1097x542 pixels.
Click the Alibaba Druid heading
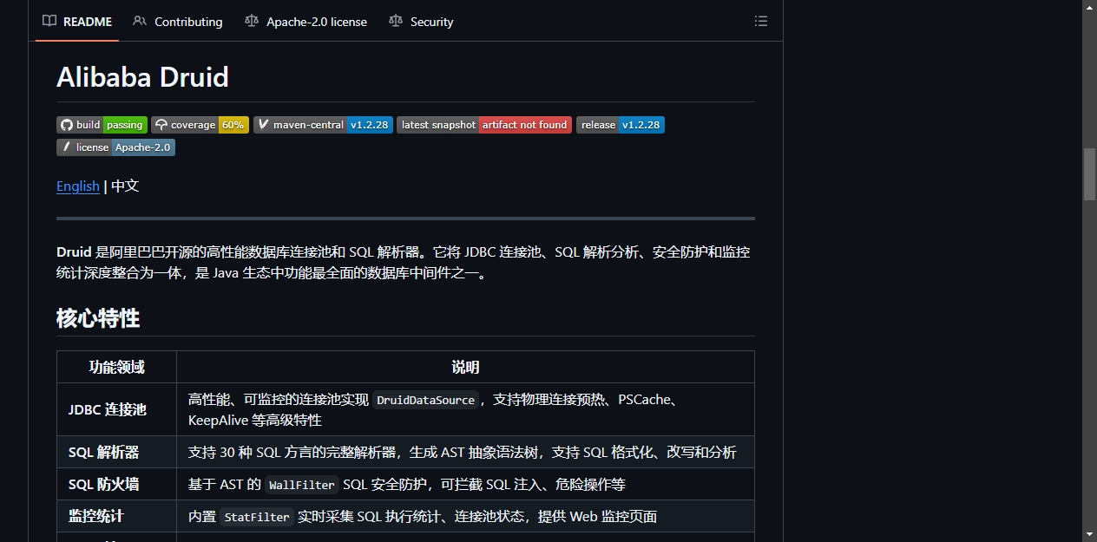coord(142,77)
